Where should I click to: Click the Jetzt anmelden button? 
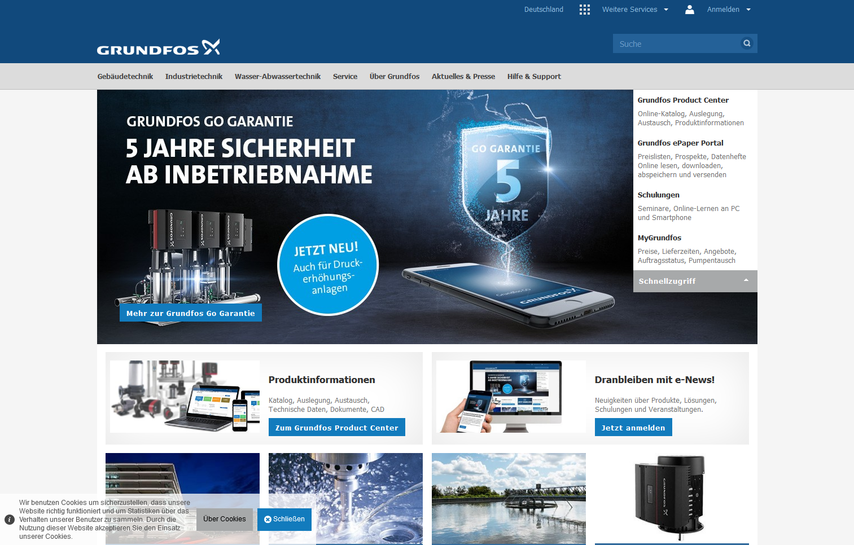tap(633, 428)
